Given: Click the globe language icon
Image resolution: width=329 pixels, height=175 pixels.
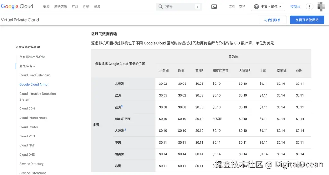Looking at the screenshot, I should pos(256,7).
